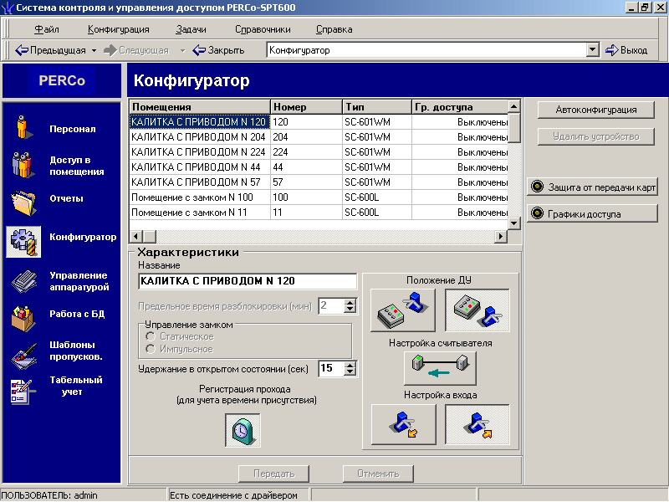Screen dimensions: 669x502
Task: Click the Отменить button
Action: (378, 474)
